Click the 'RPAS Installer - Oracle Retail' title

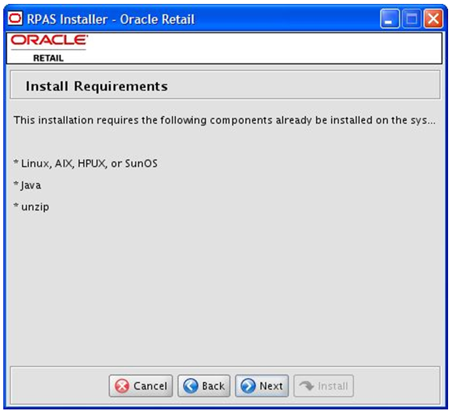coord(111,20)
